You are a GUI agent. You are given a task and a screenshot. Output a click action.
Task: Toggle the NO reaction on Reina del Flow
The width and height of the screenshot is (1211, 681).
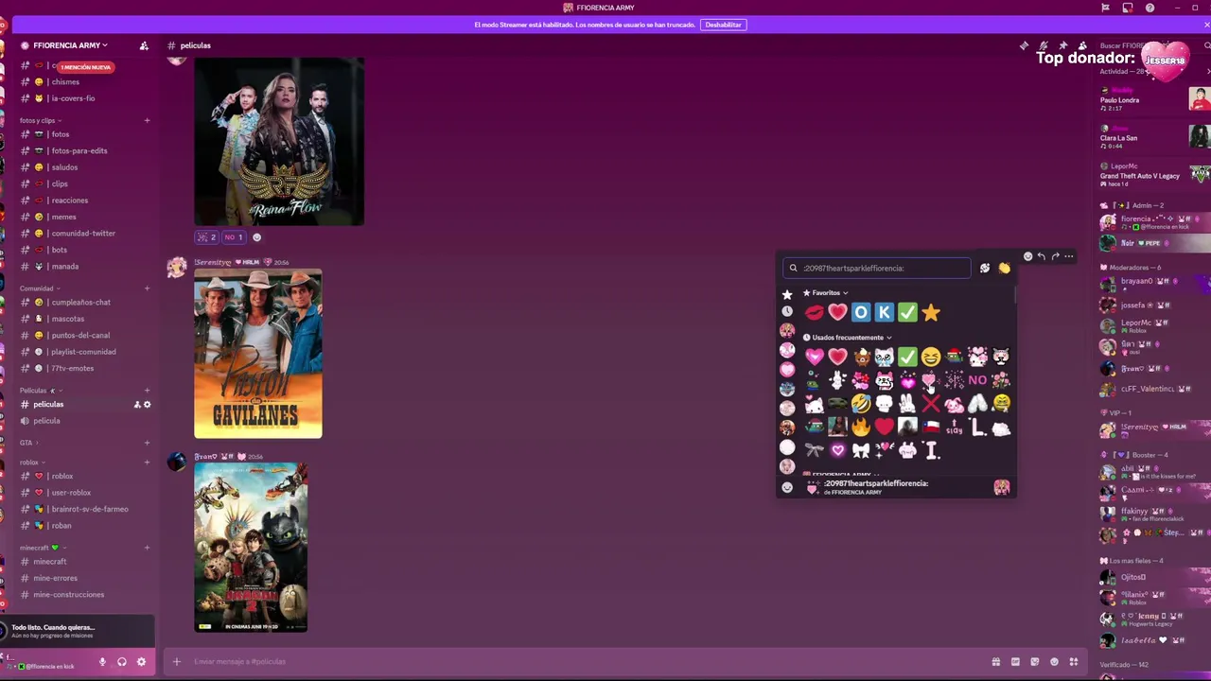point(234,237)
